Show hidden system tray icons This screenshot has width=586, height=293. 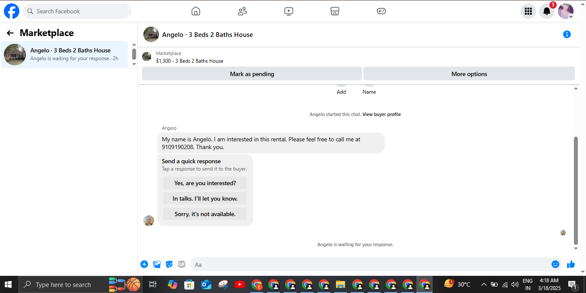point(484,284)
